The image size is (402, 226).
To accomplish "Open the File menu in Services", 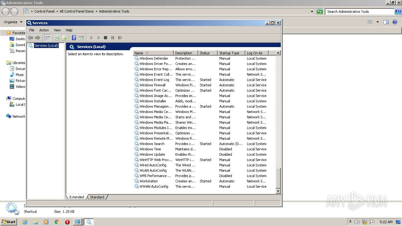I will pyautogui.click(x=32, y=30).
